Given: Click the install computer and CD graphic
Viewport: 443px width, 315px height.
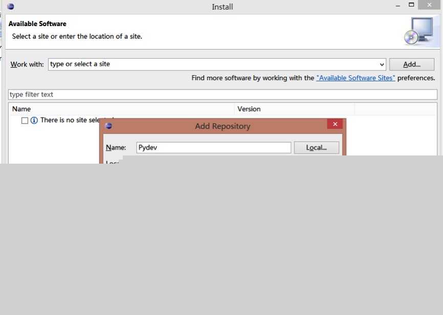Looking at the screenshot, I should 419,31.
